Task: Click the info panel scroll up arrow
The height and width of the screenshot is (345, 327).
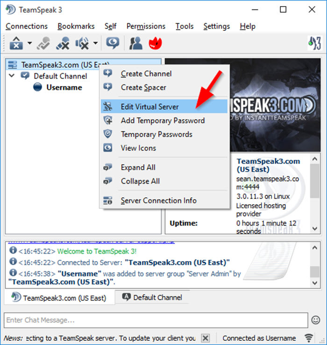Action: click(x=315, y=159)
